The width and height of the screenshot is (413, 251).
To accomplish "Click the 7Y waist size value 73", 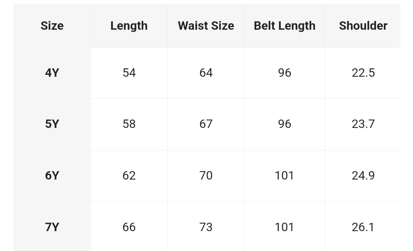I will (x=206, y=227).
